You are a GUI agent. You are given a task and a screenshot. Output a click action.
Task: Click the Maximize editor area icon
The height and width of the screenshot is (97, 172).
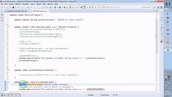(x=157, y=11)
